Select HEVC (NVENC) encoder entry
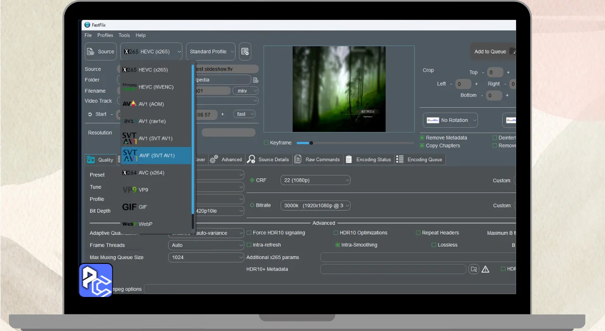Screen dimensions: 605x331 pos(156,87)
